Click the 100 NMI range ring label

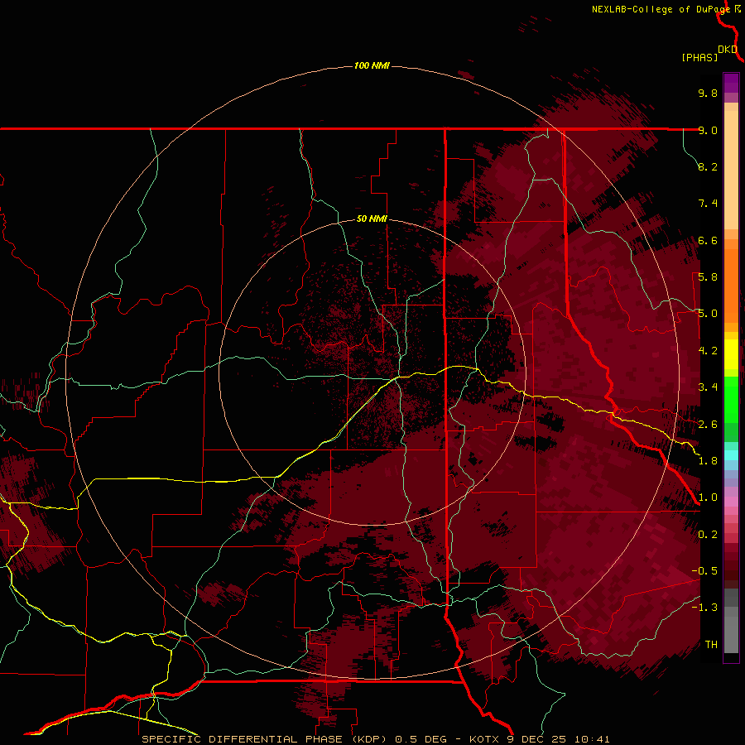point(372,65)
